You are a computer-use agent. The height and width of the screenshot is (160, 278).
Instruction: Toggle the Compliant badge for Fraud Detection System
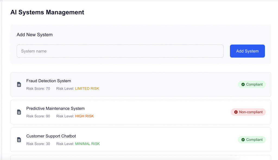tap(252, 84)
